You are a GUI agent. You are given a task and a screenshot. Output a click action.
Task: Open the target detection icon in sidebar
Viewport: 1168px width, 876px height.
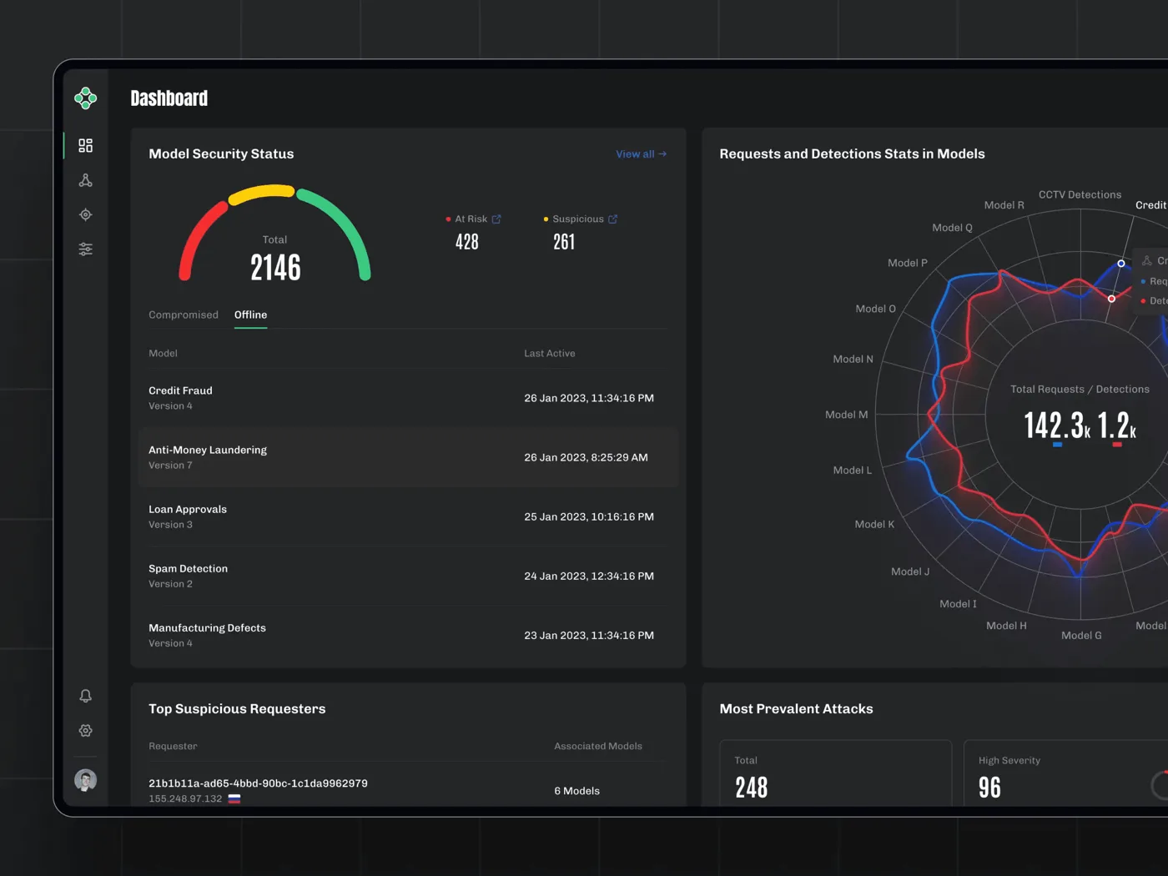(85, 214)
